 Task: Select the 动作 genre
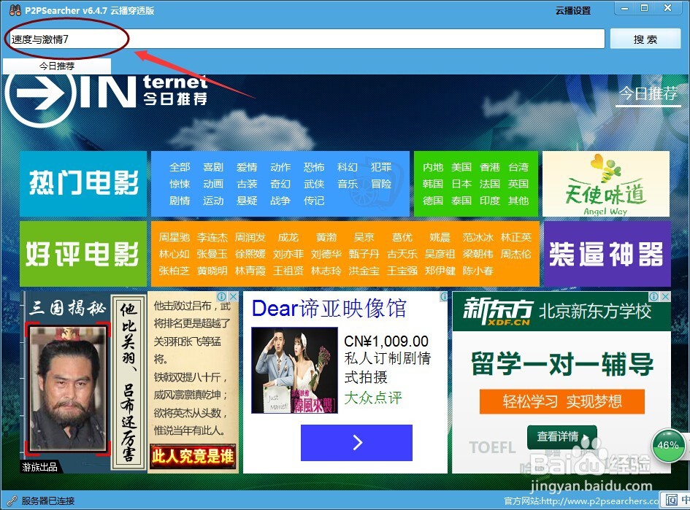click(x=280, y=167)
